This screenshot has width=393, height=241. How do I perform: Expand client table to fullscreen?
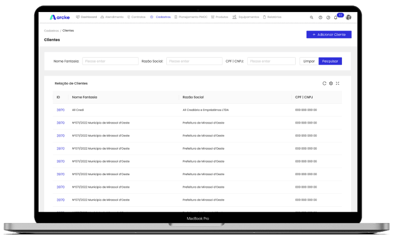tap(338, 83)
